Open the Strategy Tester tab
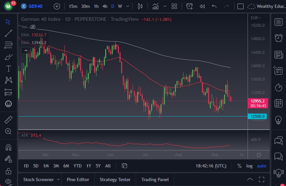Image resolution: width=286 pixels, height=186 pixels. click(x=115, y=179)
